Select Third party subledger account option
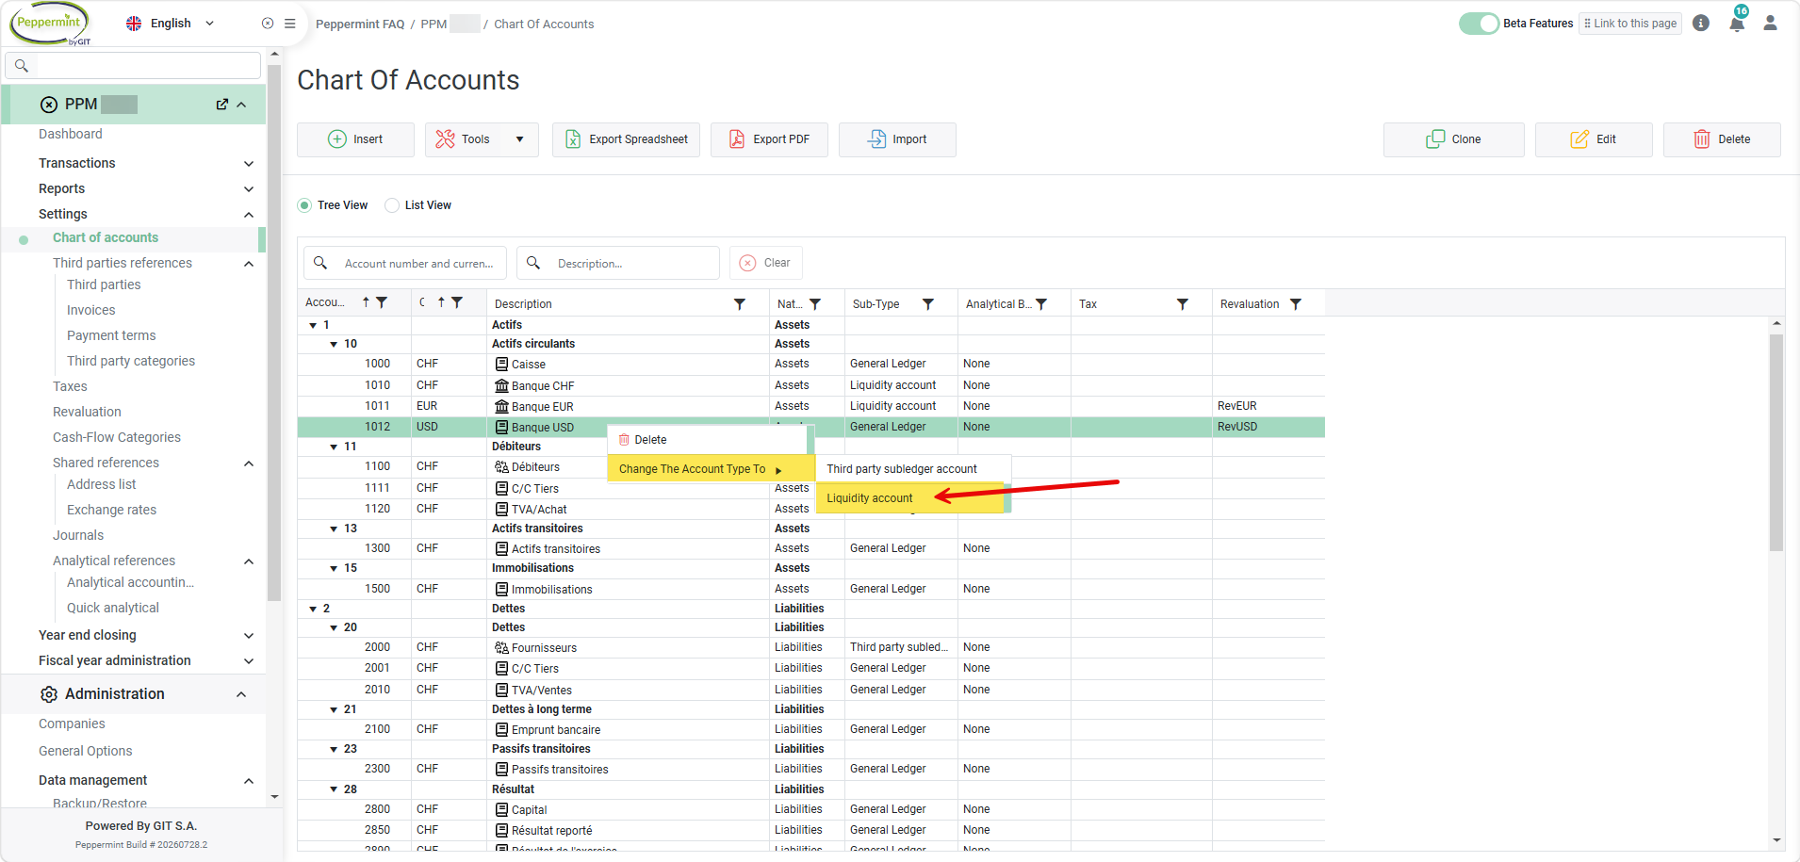The image size is (1800, 862). 912,469
